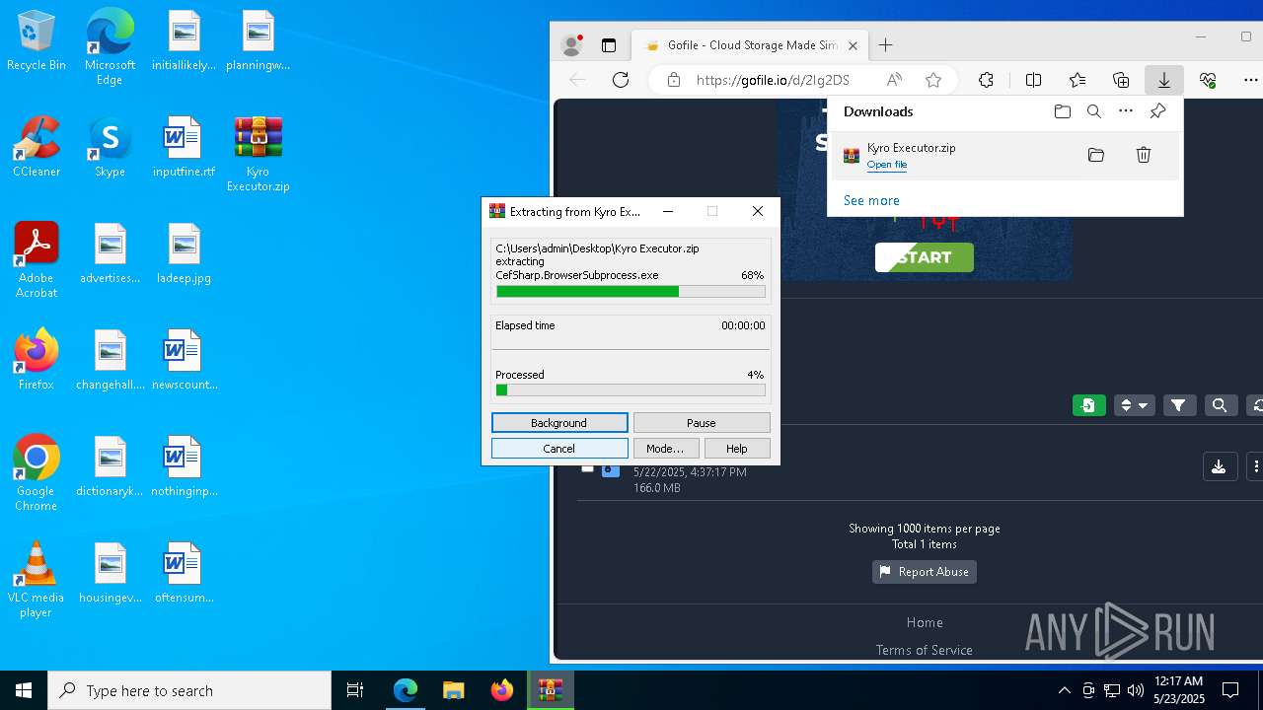Select Skype desktop shortcut

pos(110,147)
